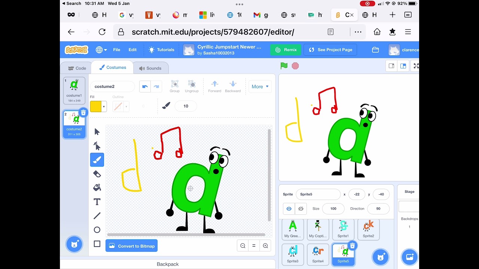
Task: Switch to small stage layout
Action: pyautogui.click(x=391, y=66)
